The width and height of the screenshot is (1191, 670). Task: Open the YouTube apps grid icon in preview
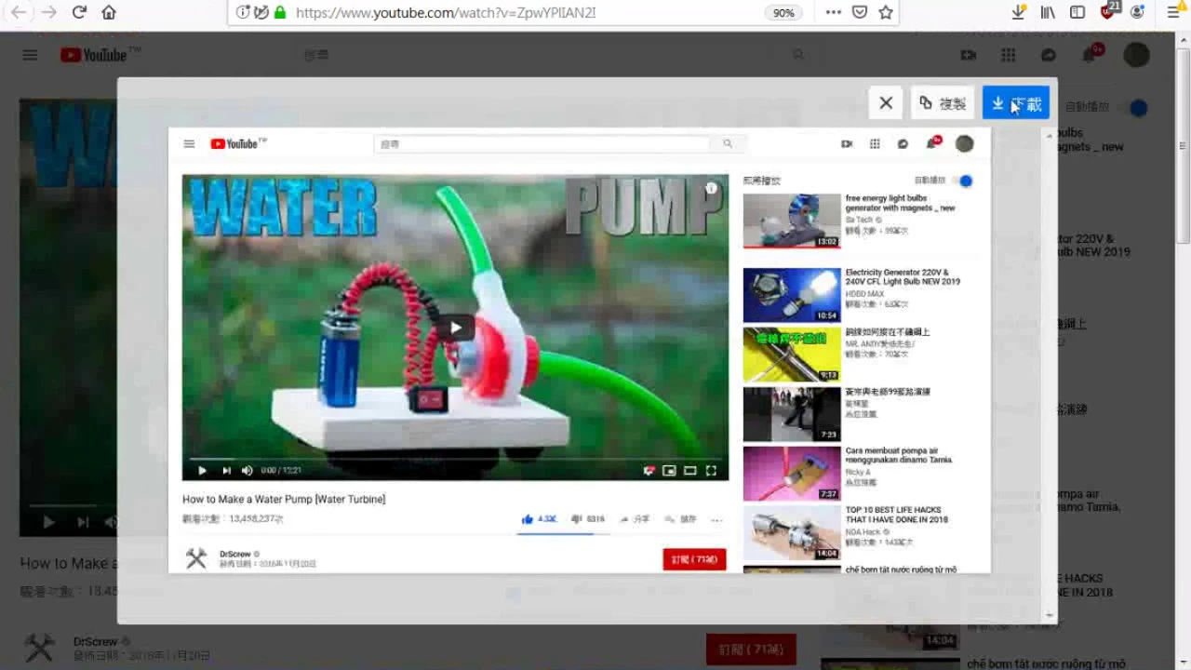tap(875, 144)
